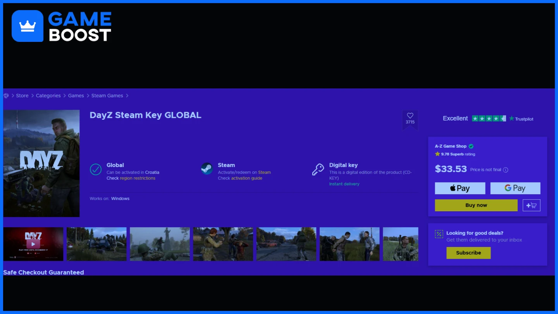Open region restrictions link
Screen dimensions: 558x314
pos(138,178)
